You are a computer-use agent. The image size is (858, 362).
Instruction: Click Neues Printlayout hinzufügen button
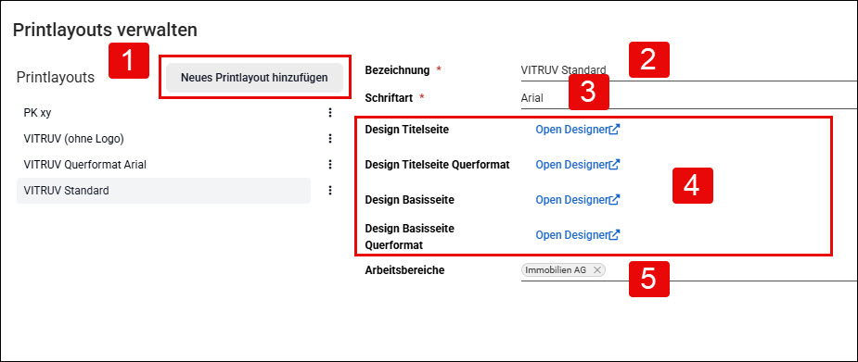coord(254,78)
